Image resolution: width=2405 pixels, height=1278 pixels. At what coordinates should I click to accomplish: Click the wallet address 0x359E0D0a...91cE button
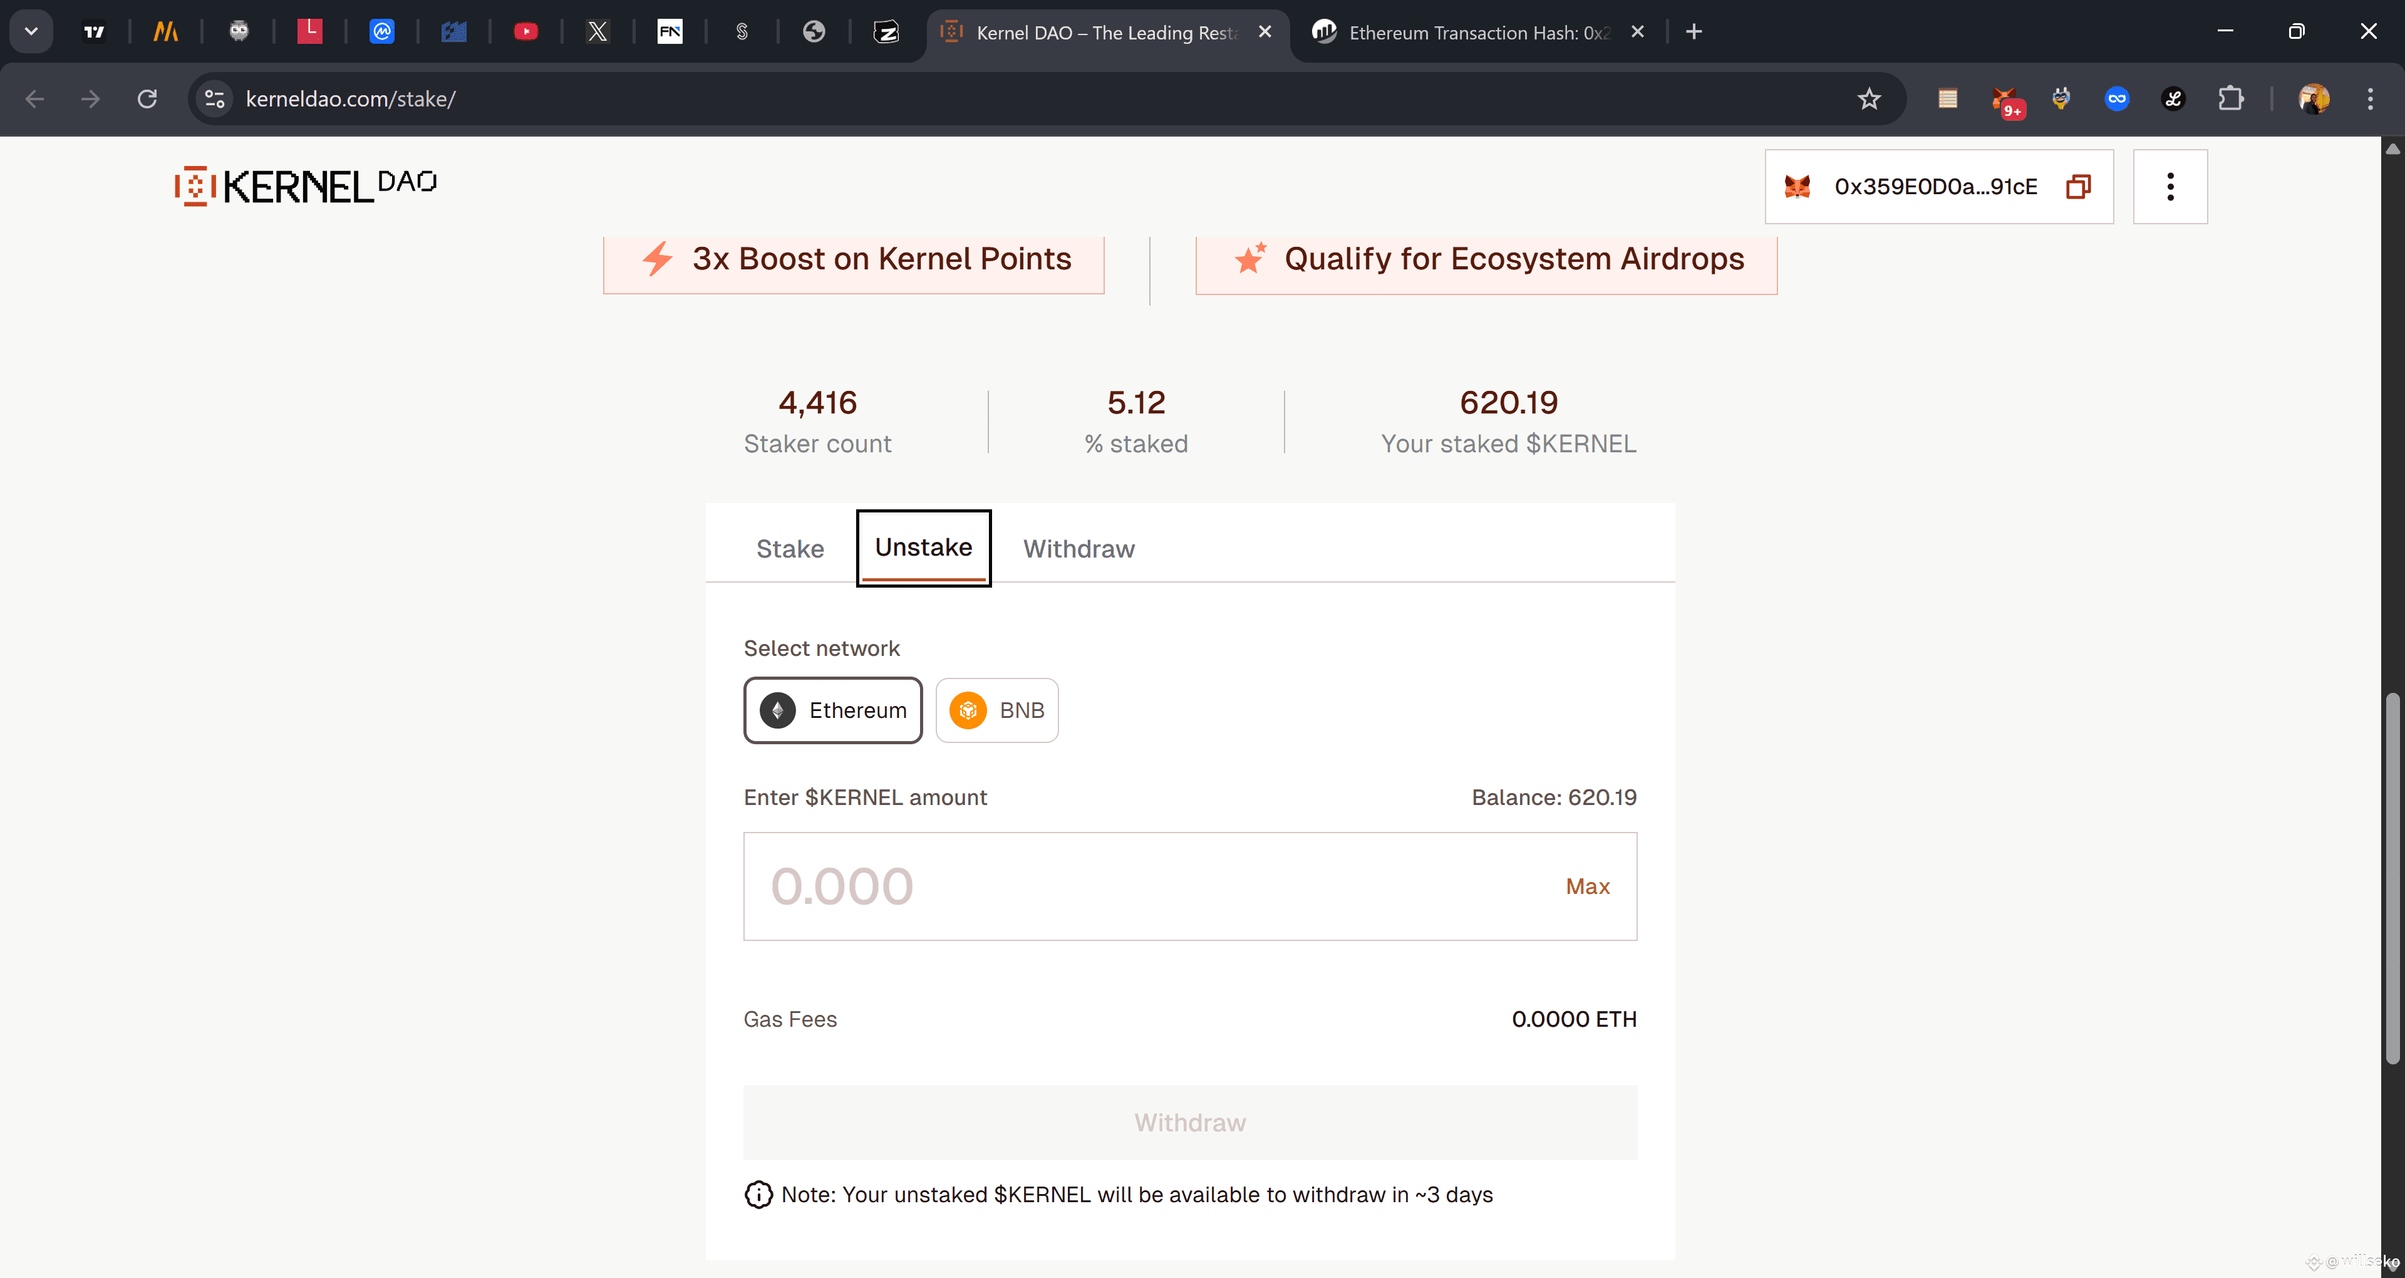[x=1935, y=187]
